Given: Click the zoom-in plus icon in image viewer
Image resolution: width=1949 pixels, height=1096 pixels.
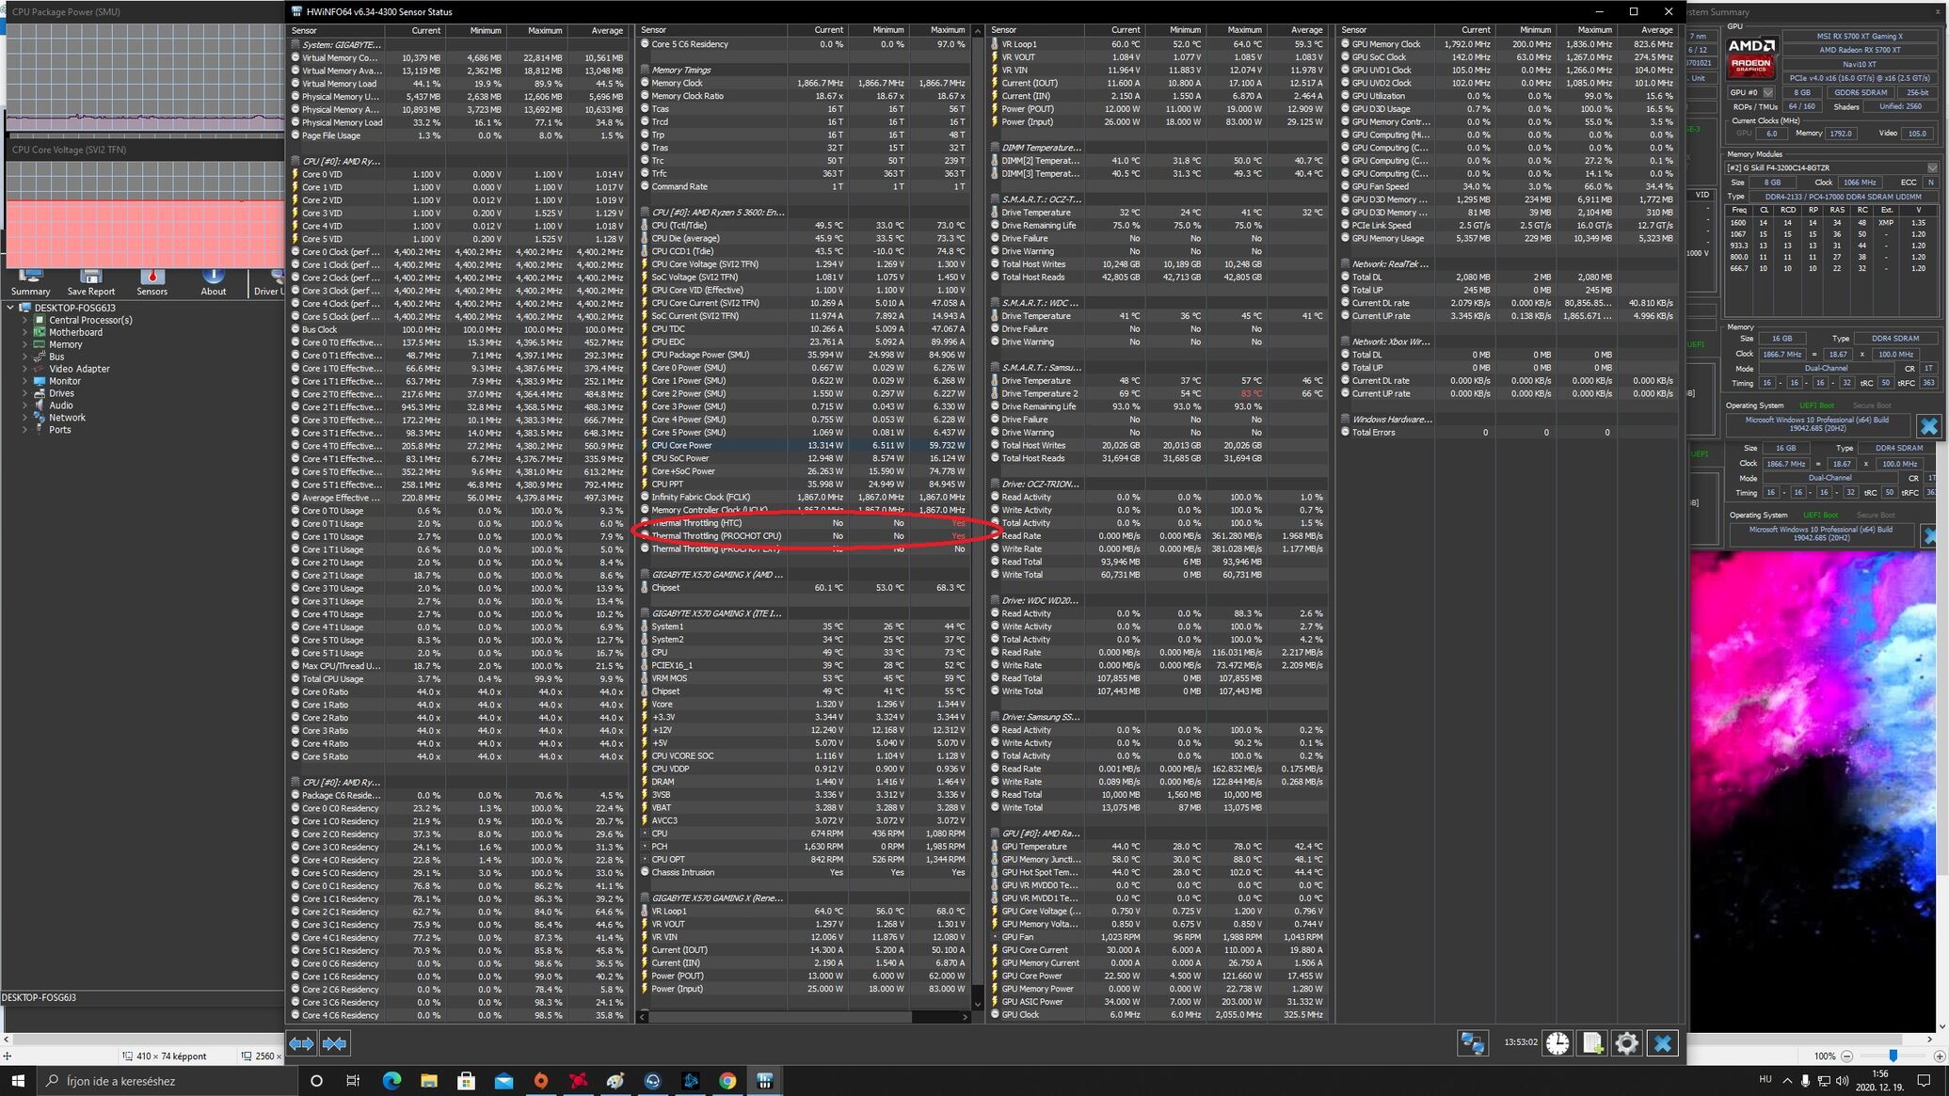Looking at the screenshot, I should pos(1939,1056).
